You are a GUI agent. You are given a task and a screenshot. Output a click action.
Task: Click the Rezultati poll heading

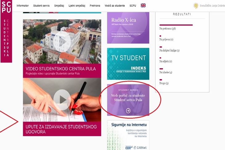pos(182,14)
